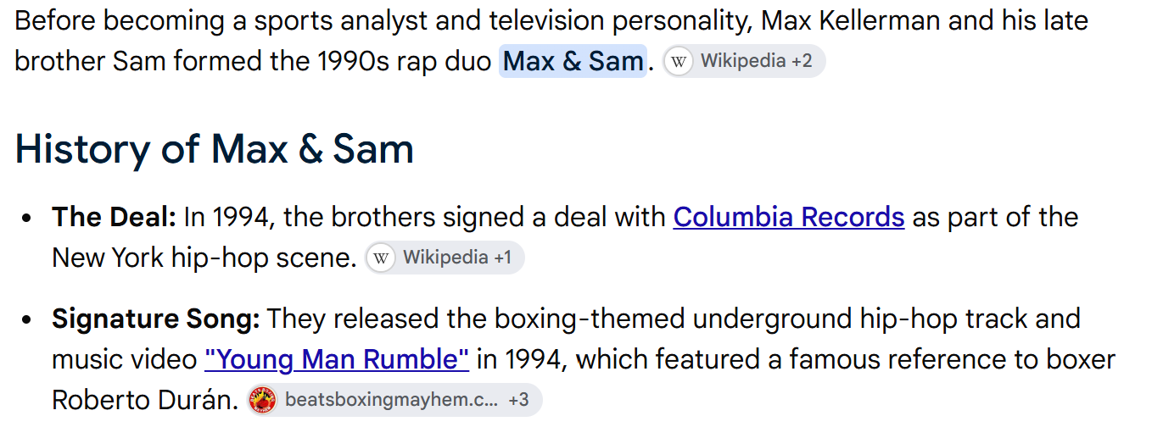Image resolution: width=1152 pixels, height=427 pixels.
Task: Click the bold "The Deal:" label
Action: 114,218
